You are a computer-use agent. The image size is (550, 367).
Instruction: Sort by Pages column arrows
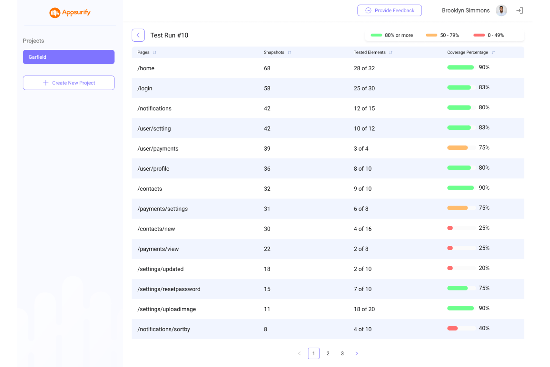(x=155, y=52)
